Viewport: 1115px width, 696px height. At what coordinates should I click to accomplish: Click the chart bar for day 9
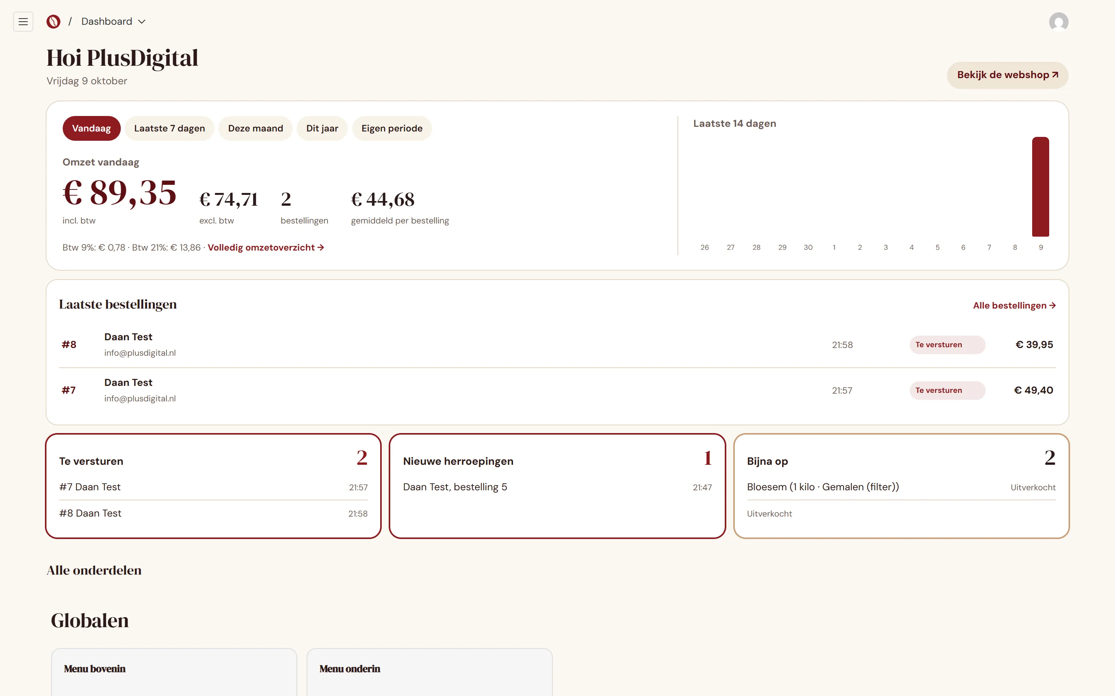pyautogui.click(x=1040, y=186)
